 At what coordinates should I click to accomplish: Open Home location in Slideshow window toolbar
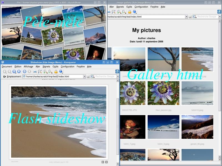coord(19,72)
